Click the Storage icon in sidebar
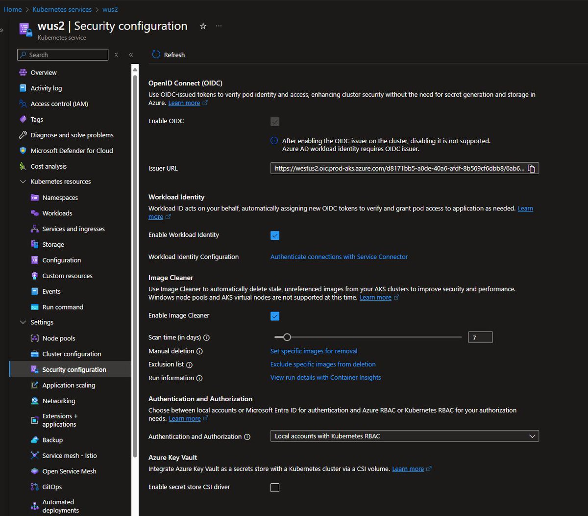 pyautogui.click(x=34, y=245)
